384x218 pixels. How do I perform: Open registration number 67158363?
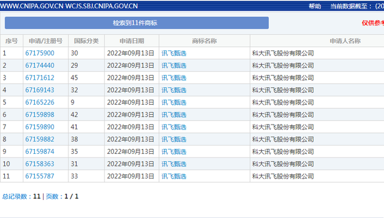[40, 163]
